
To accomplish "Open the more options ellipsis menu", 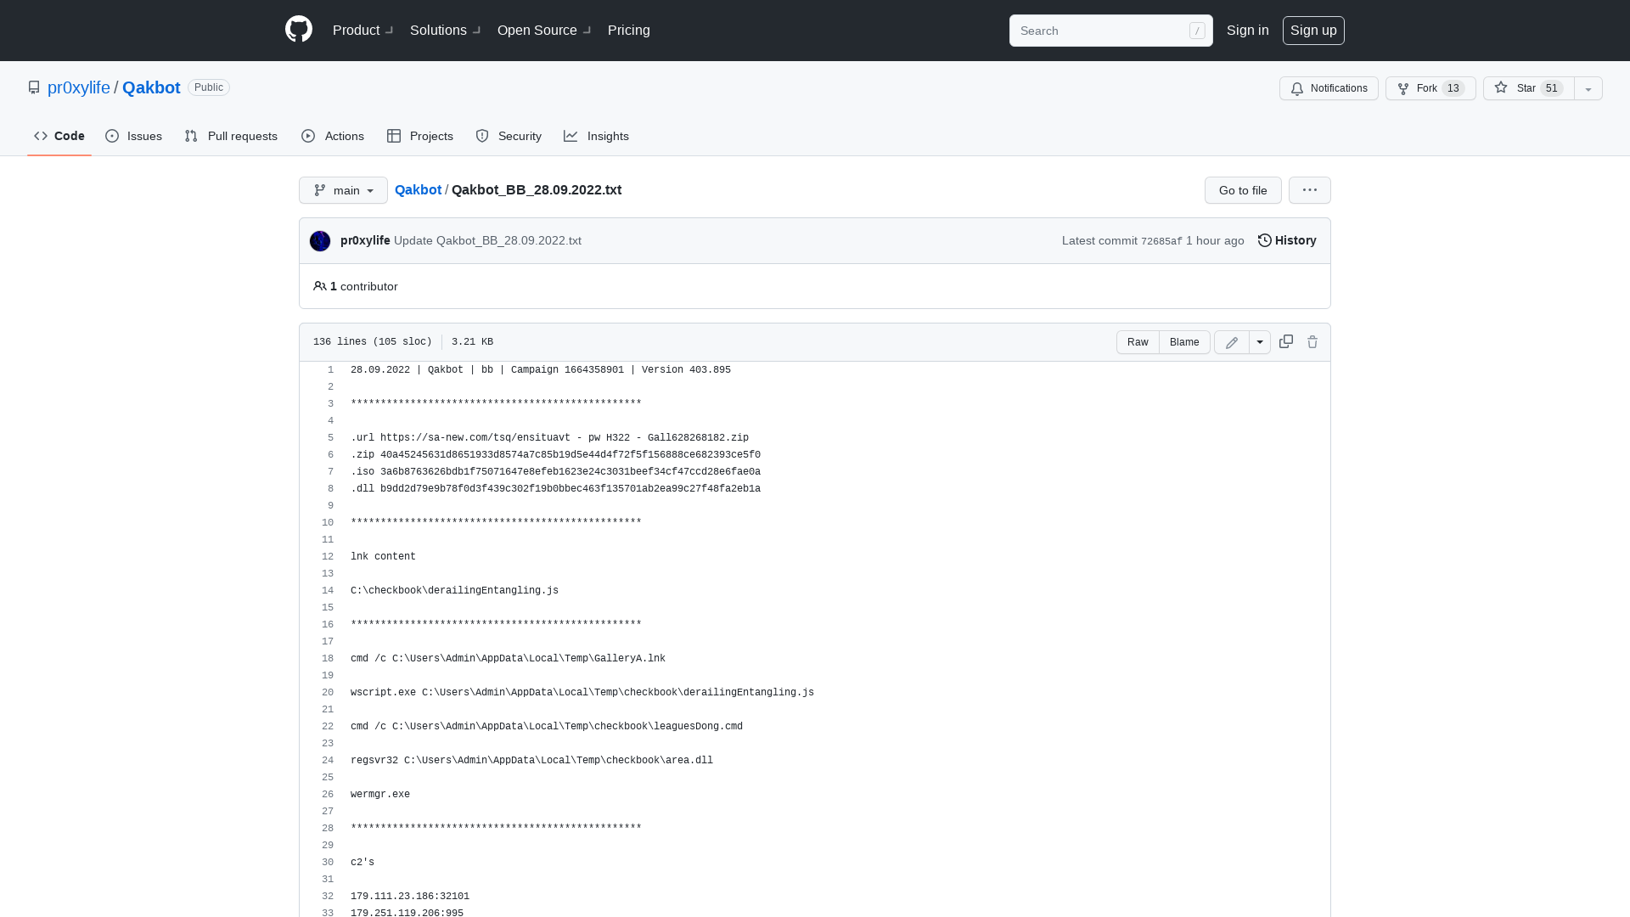I will 1309,190.
